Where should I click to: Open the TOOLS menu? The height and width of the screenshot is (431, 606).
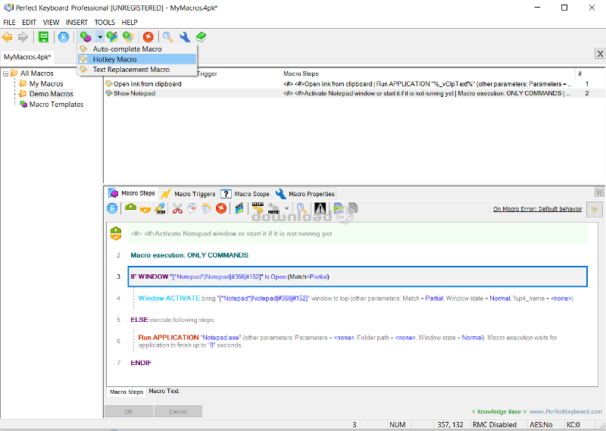click(x=105, y=23)
